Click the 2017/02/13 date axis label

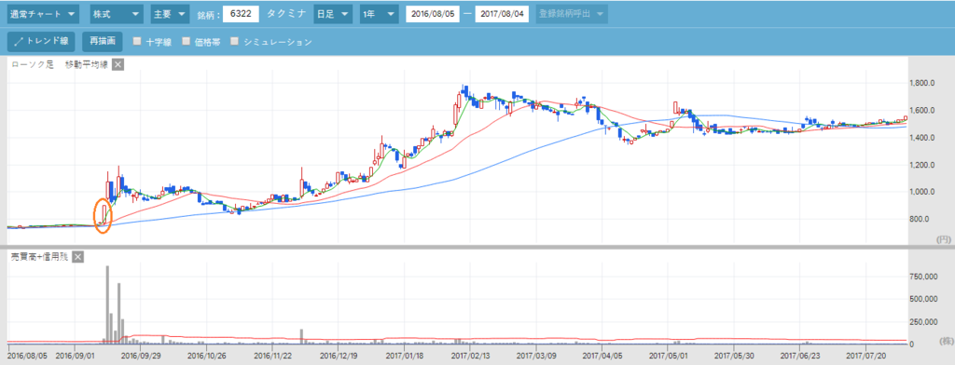[x=469, y=355]
